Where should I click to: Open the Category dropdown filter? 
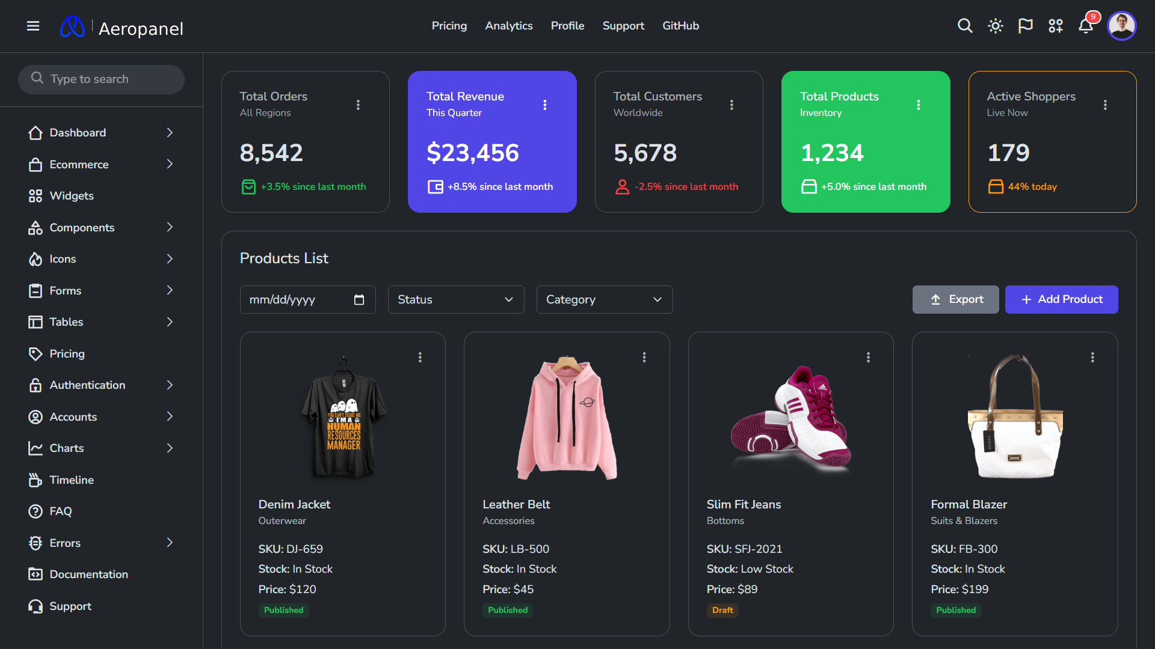(604, 299)
